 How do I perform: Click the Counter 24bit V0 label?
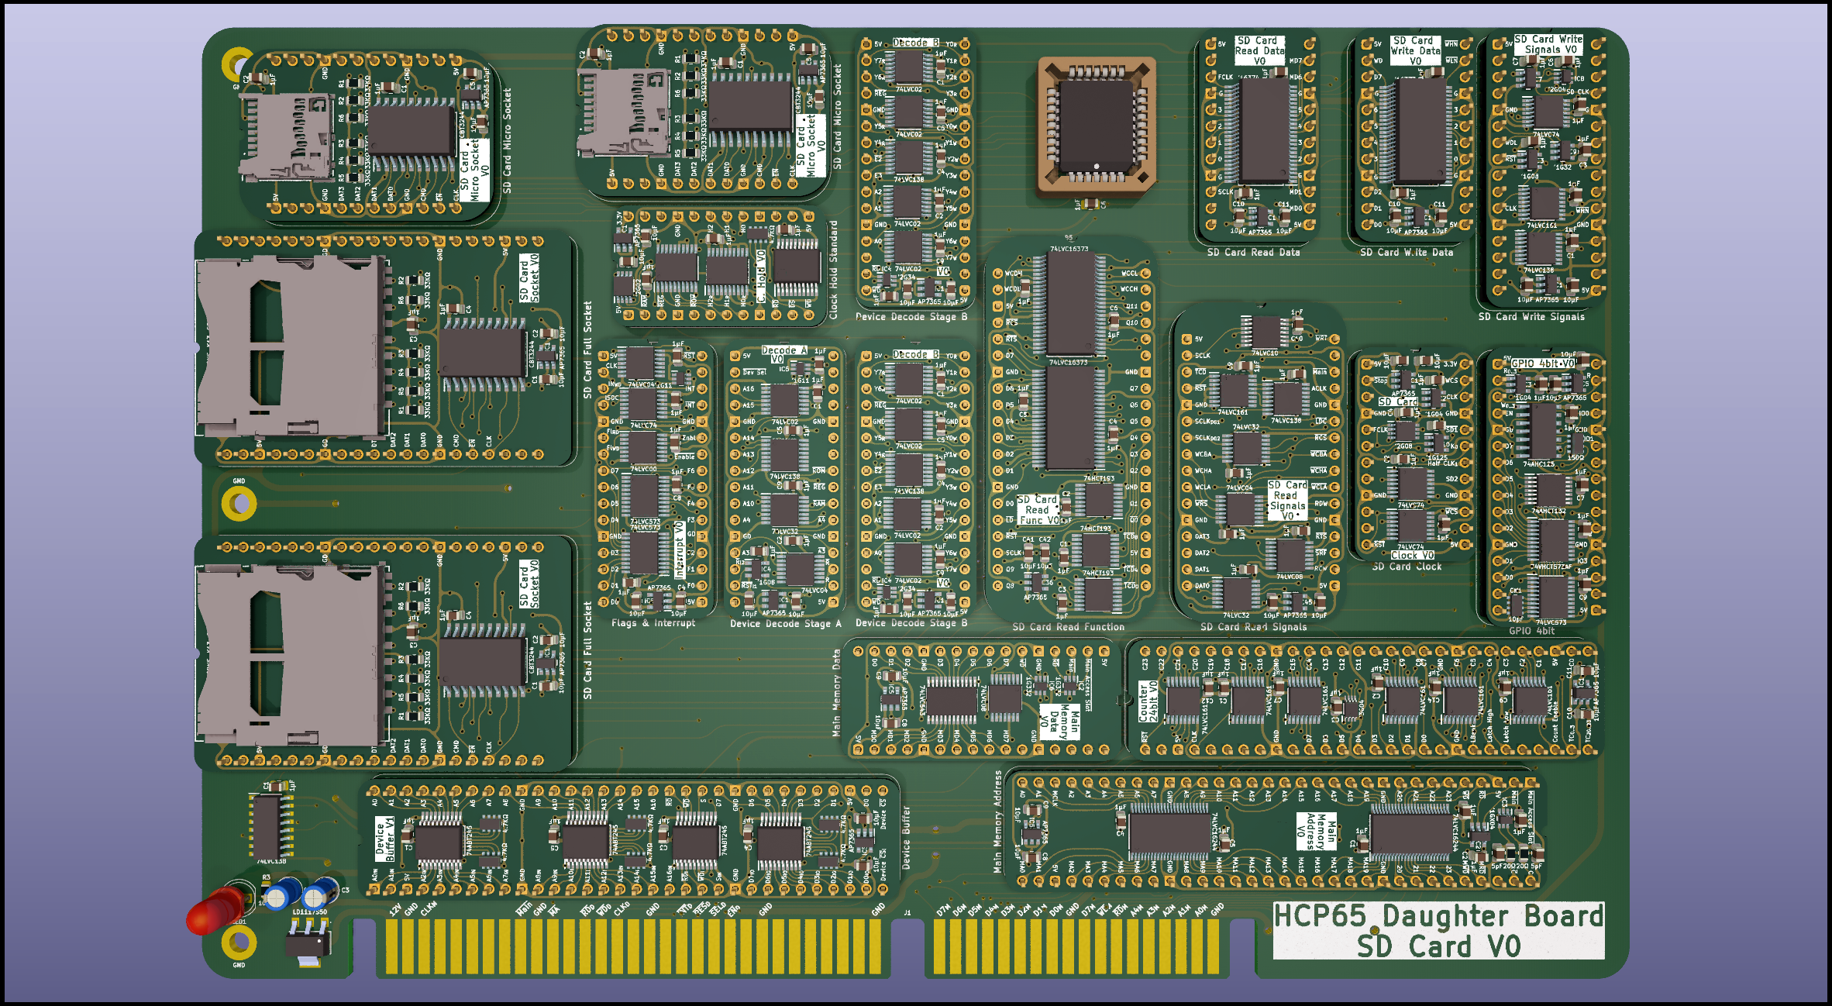pos(1148,702)
